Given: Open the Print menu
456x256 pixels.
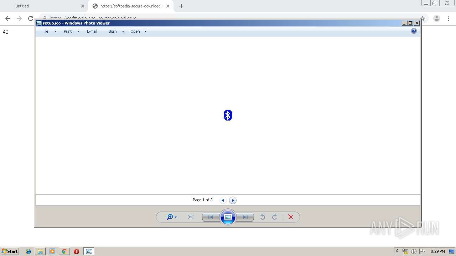Looking at the screenshot, I should (68, 31).
